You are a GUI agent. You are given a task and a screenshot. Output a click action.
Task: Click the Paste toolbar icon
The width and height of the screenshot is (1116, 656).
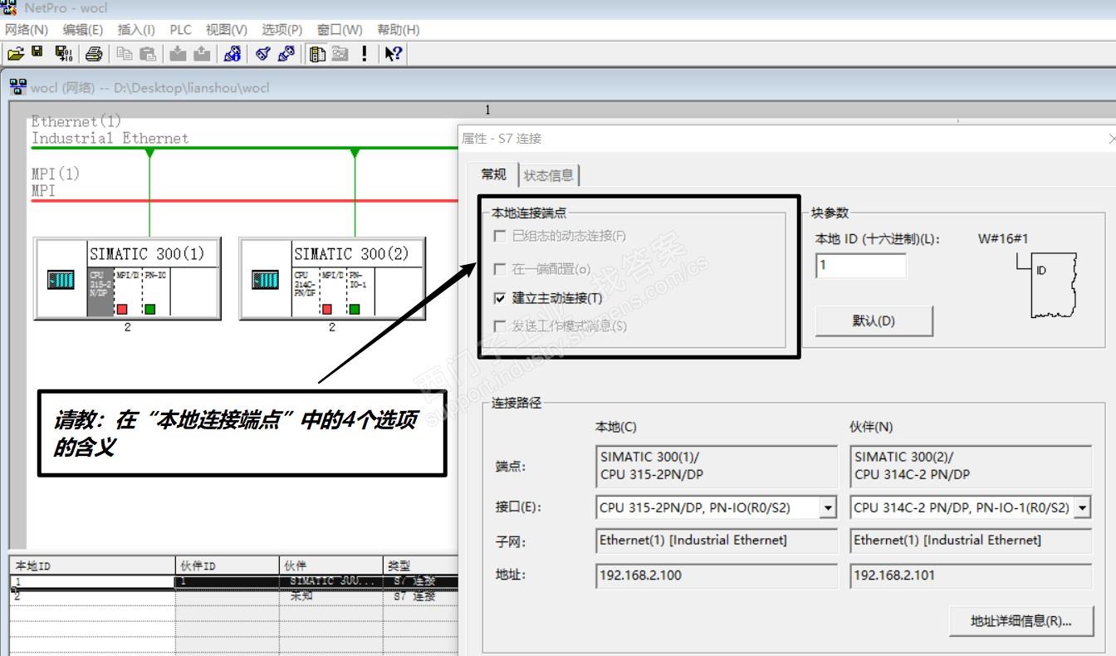[148, 54]
